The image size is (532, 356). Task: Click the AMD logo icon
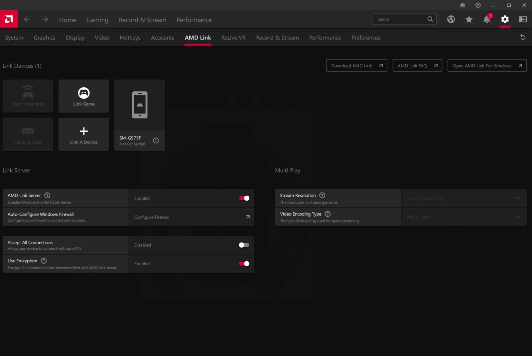9,19
